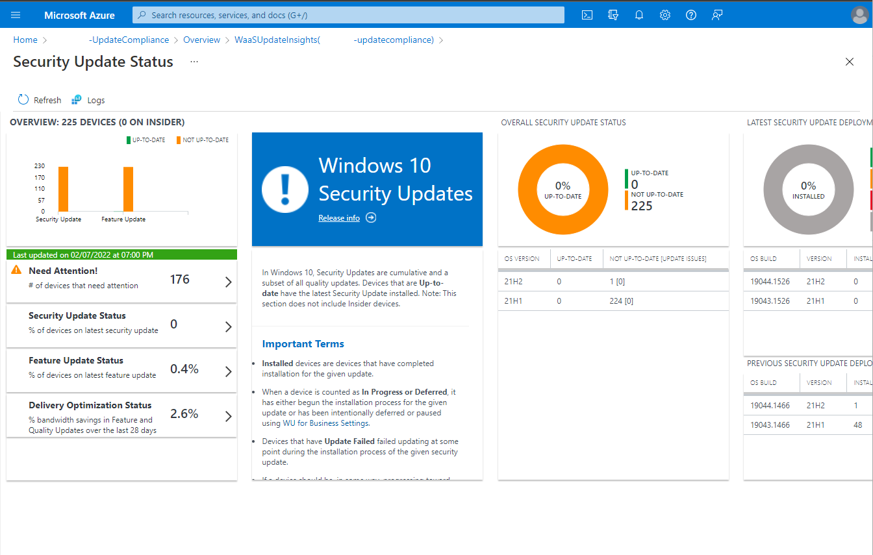Select 21H2 row in OS version table
Screen dimensions: 873x555
(x=613, y=282)
